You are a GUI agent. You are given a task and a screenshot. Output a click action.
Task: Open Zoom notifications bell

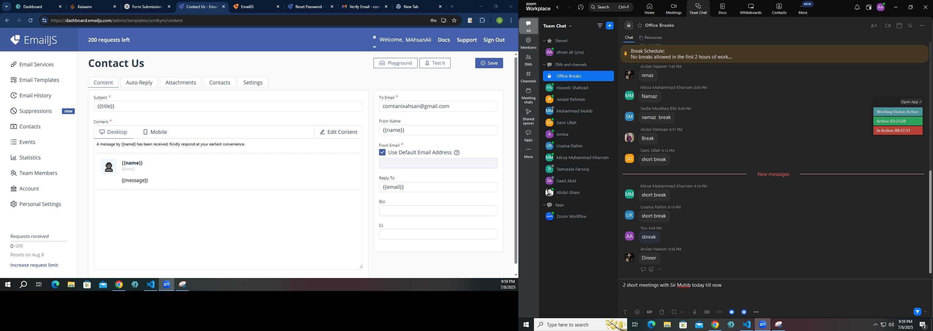(x=857, y=7)
